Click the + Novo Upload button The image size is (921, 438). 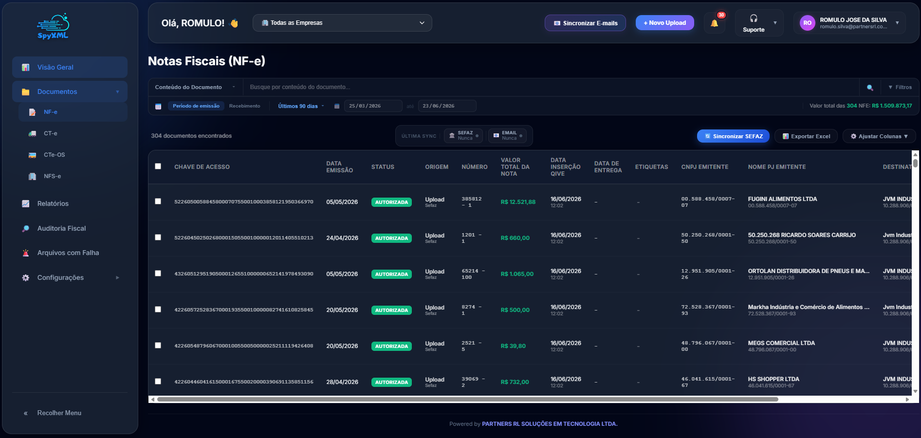coord(665,23)
